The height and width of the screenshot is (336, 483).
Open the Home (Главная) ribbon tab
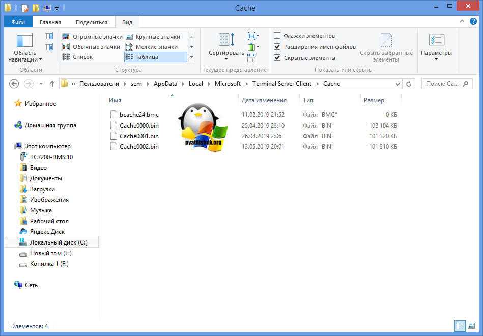point(50,22)
